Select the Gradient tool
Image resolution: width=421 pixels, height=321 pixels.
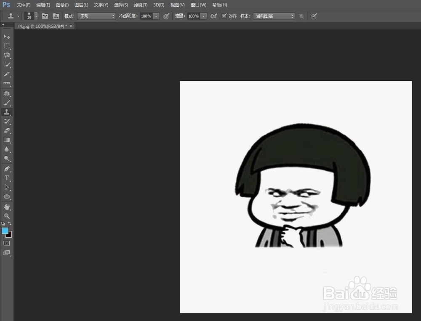pos(7,140)
